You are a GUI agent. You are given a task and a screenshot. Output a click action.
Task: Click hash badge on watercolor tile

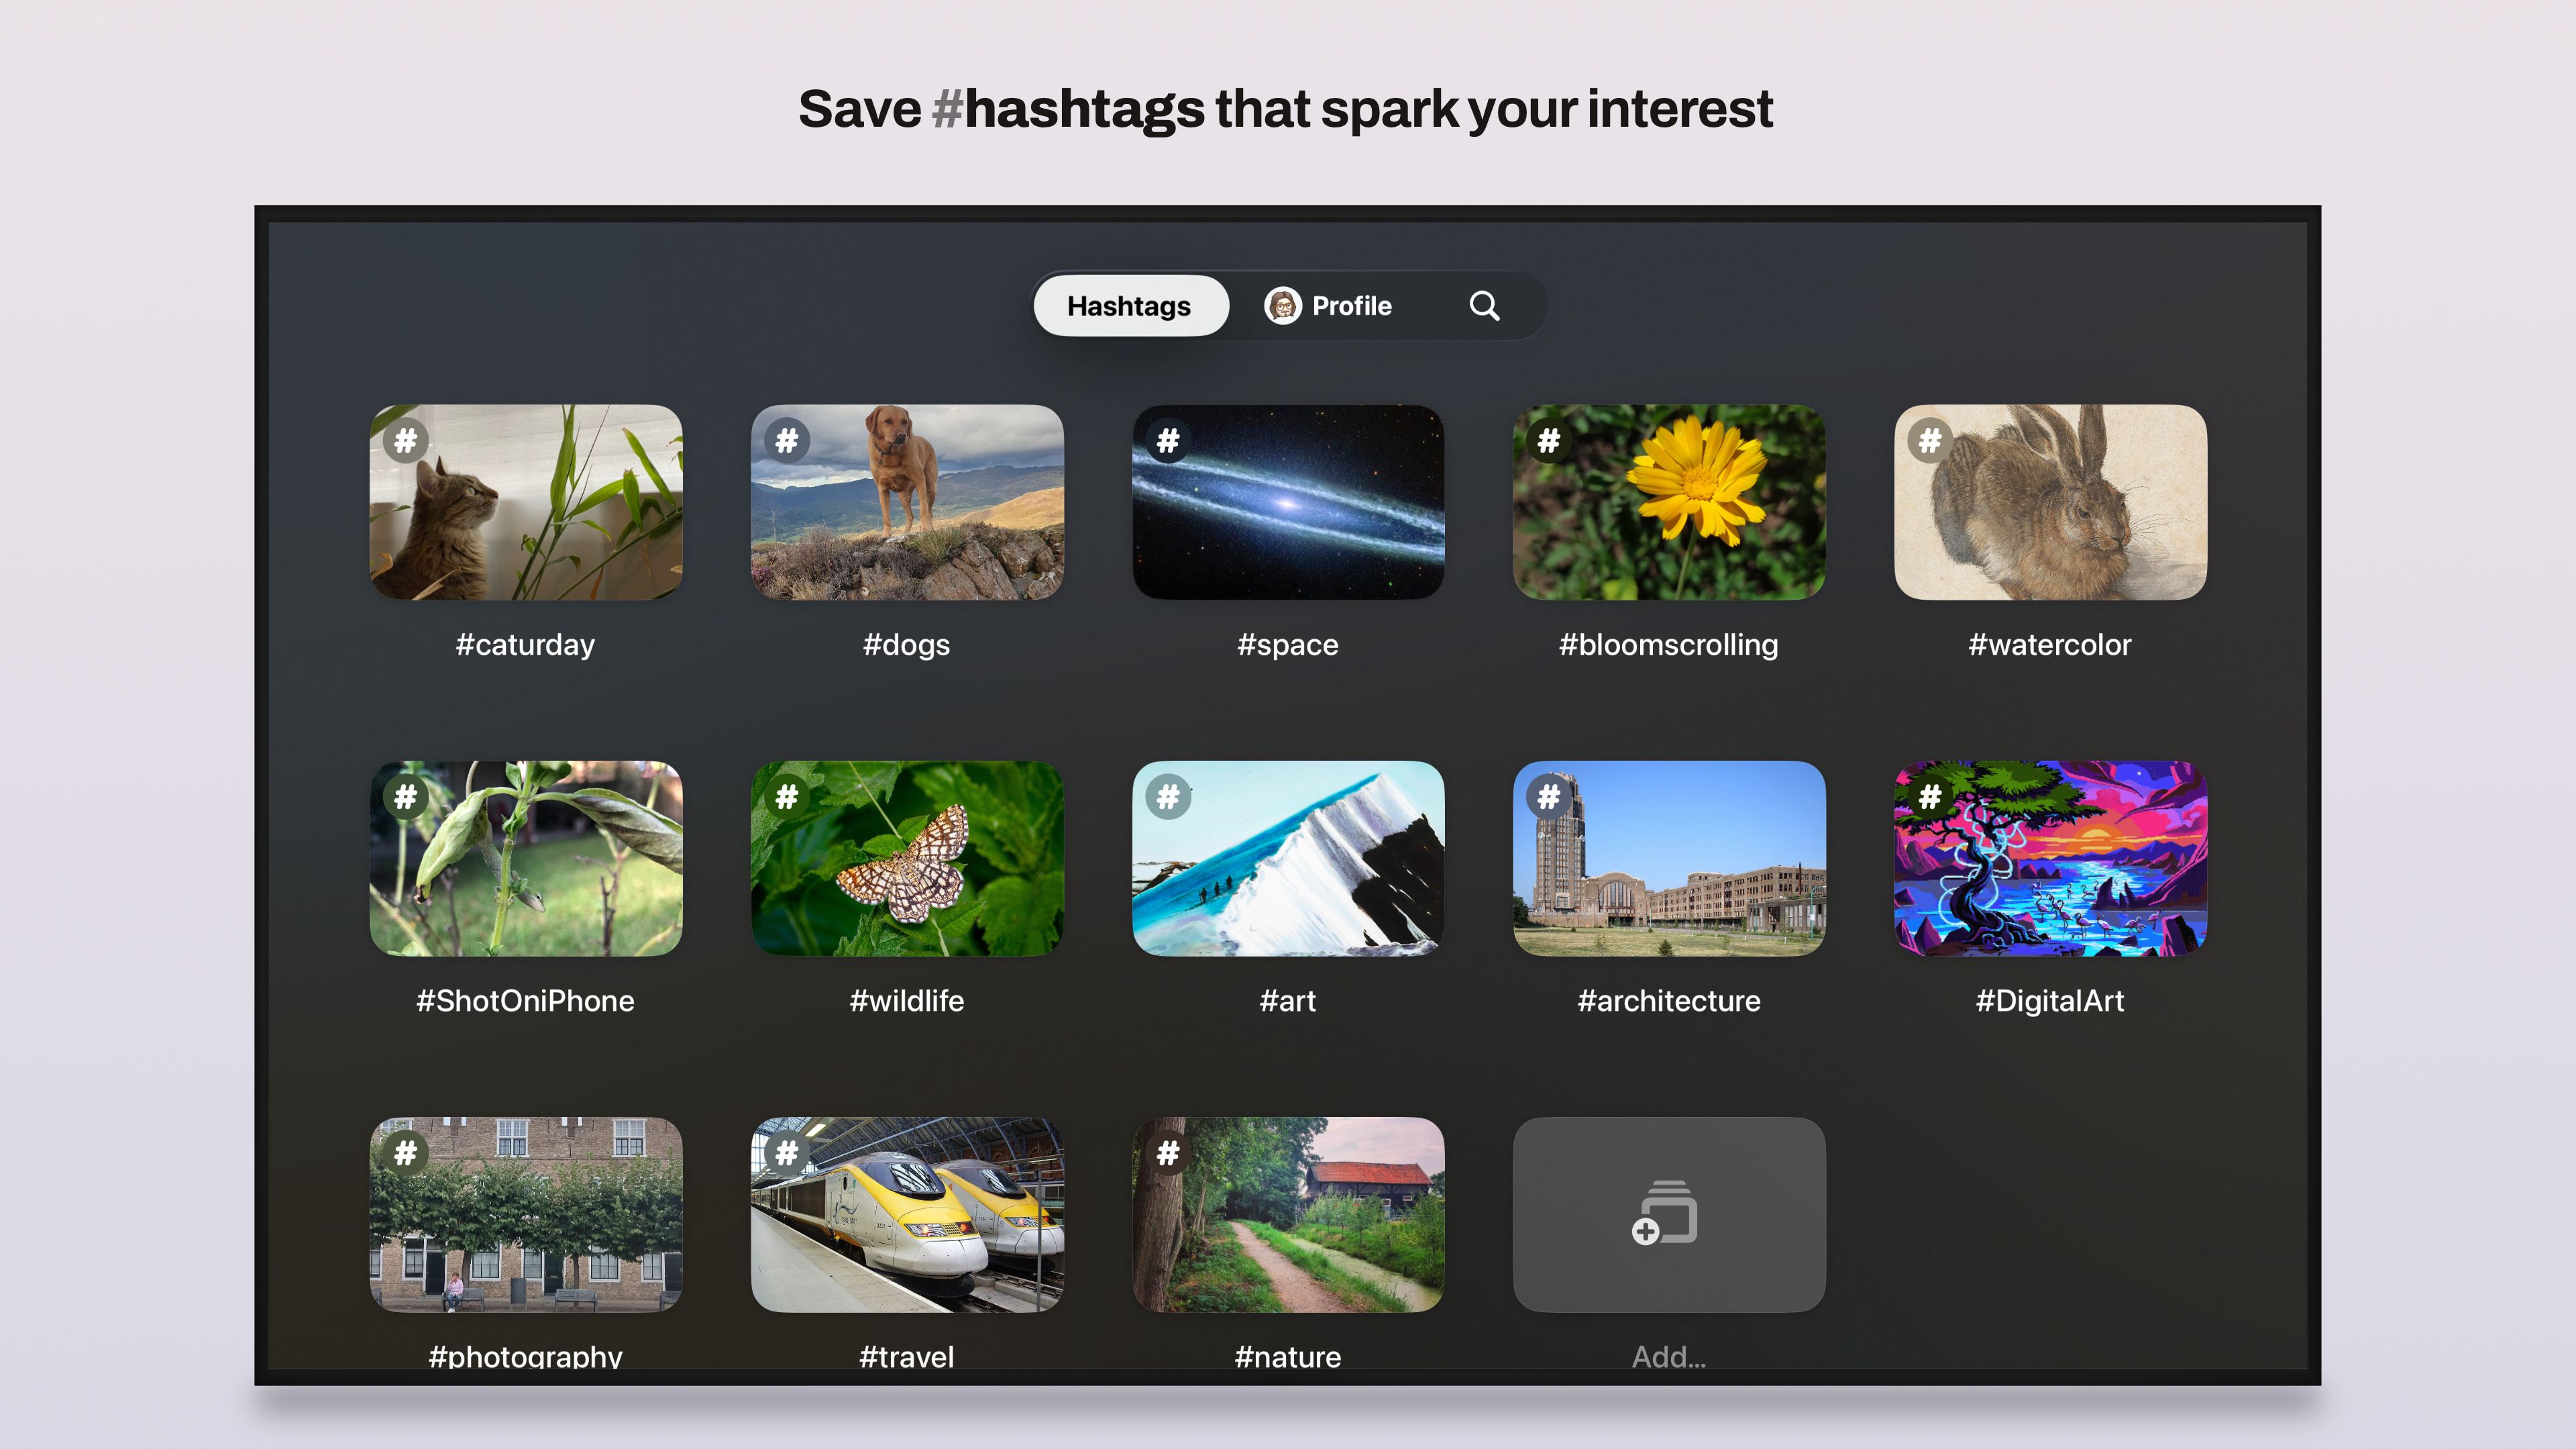tap(1930, 441)
